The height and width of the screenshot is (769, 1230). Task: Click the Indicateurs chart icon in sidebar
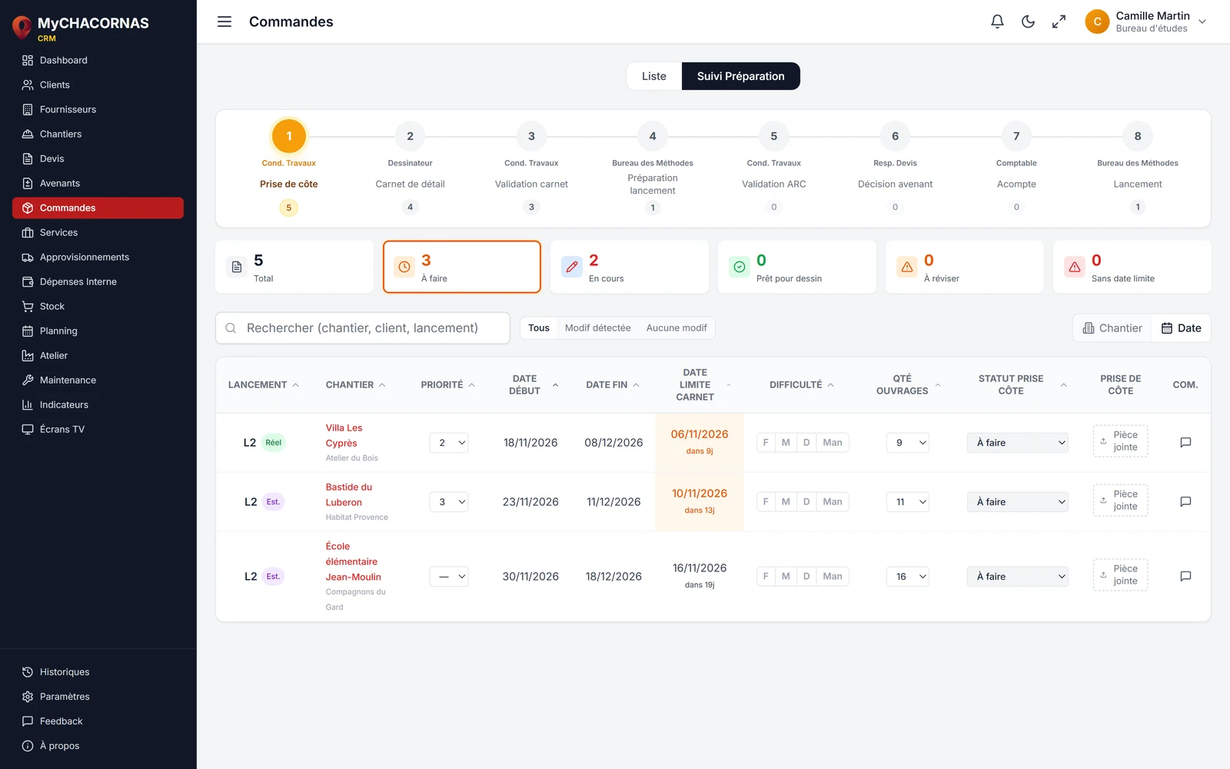point(28,404)
